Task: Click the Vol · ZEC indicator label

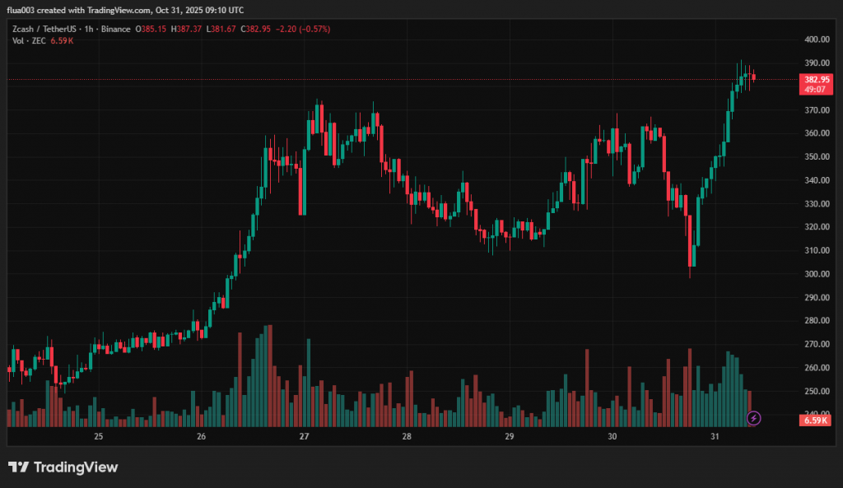Action: (x=27, y=40)
